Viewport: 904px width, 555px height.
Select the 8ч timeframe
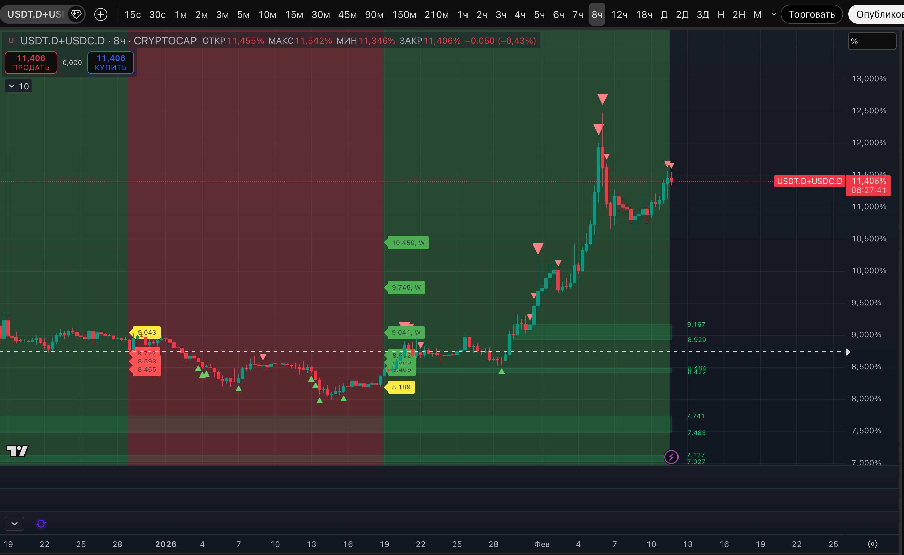click(597, 15)
